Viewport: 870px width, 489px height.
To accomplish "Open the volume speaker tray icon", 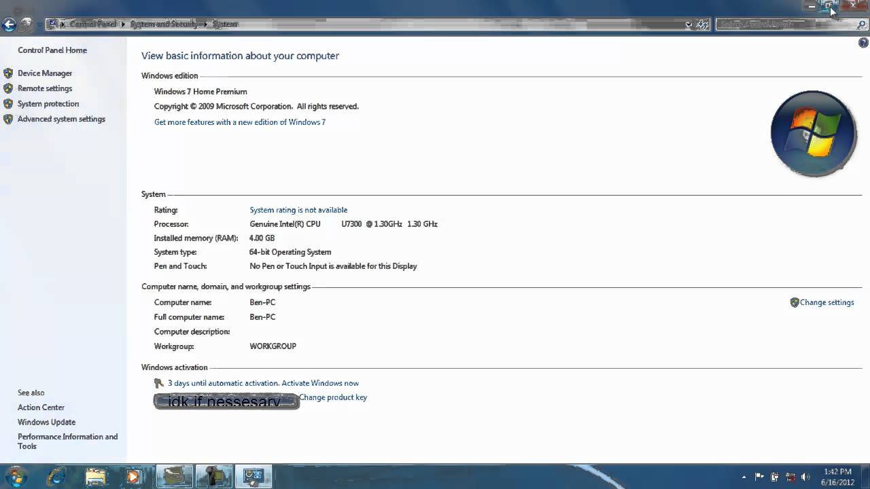I will point(805,477).
